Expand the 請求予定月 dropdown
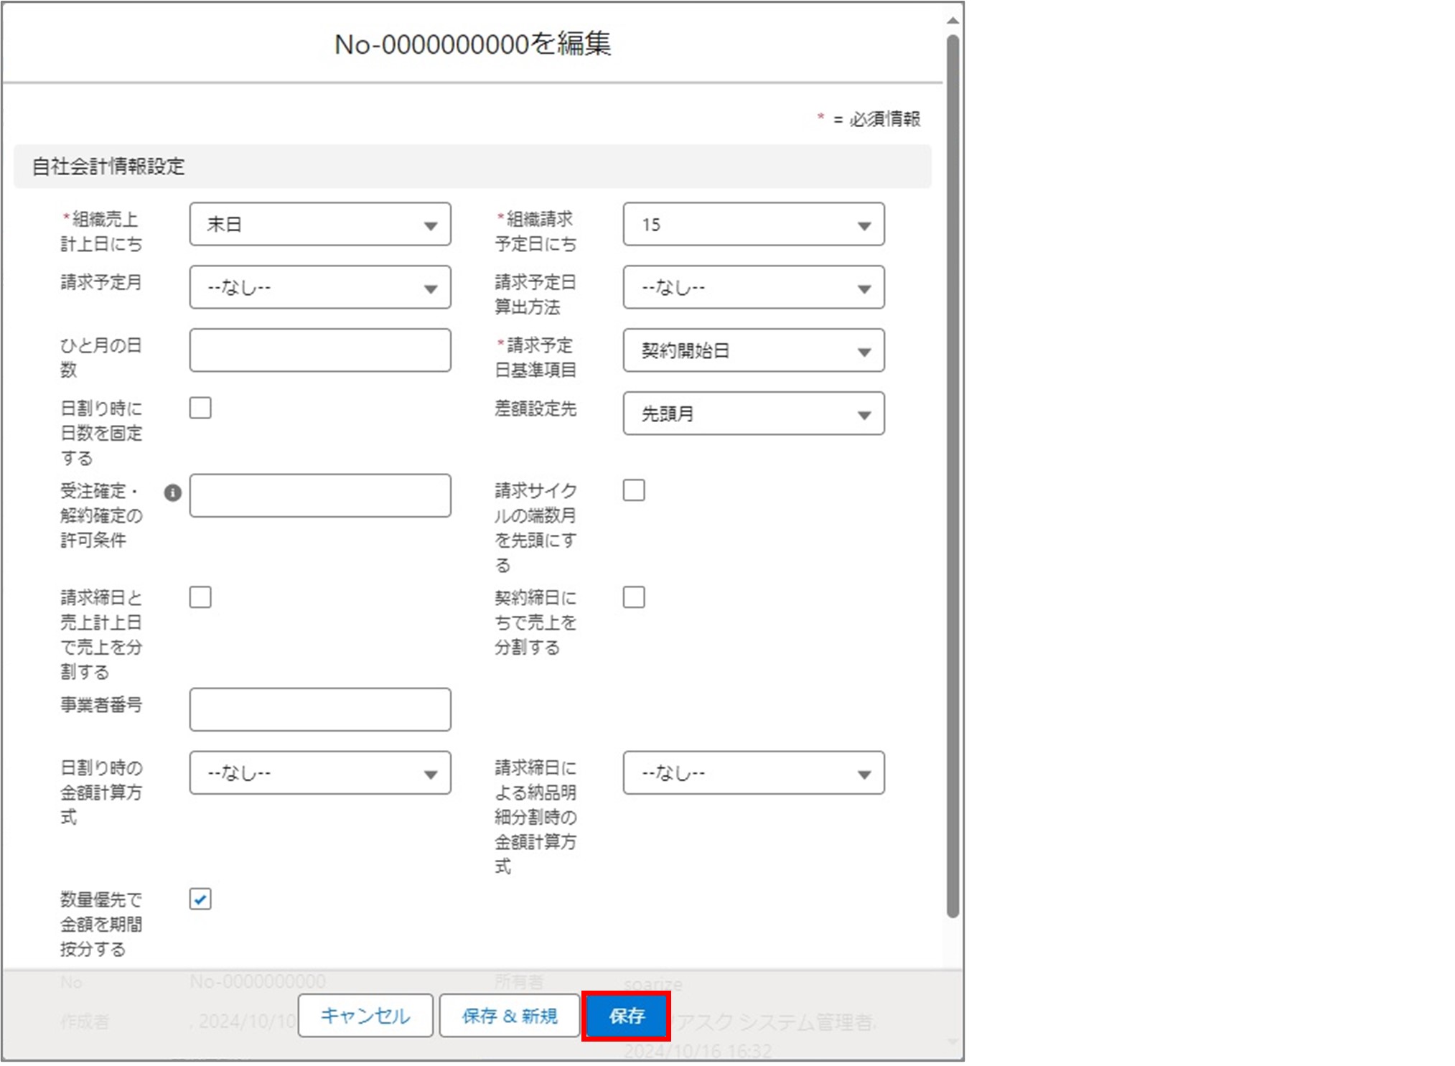 pos(320,287)
